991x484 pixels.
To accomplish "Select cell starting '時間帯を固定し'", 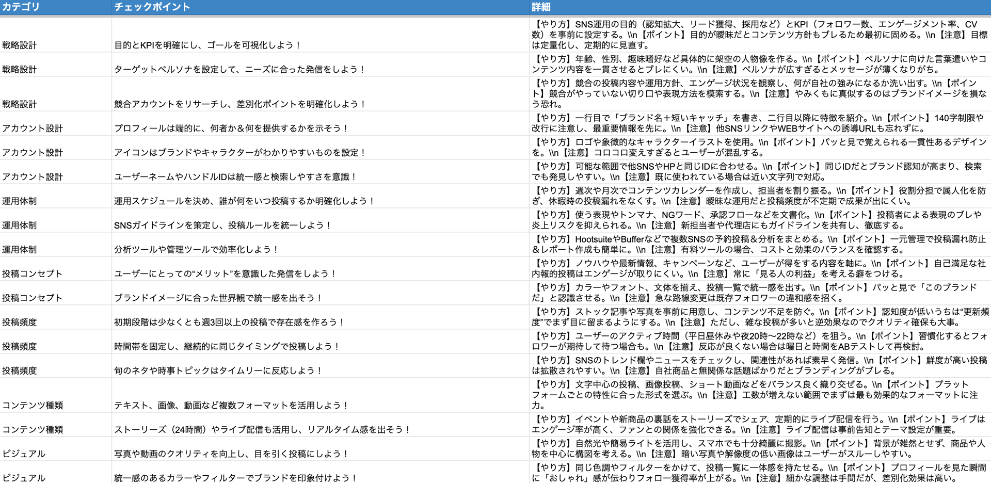I will click(x=321, y=342).
